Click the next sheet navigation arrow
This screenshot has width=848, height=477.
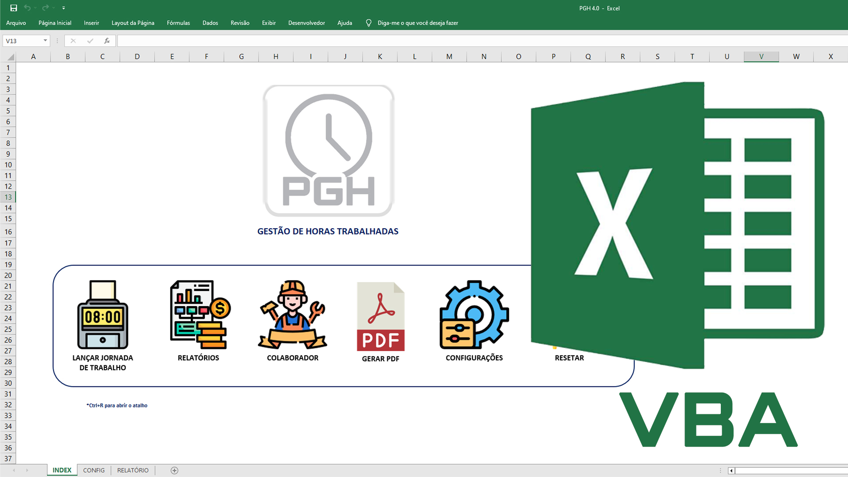coord(27,470)
